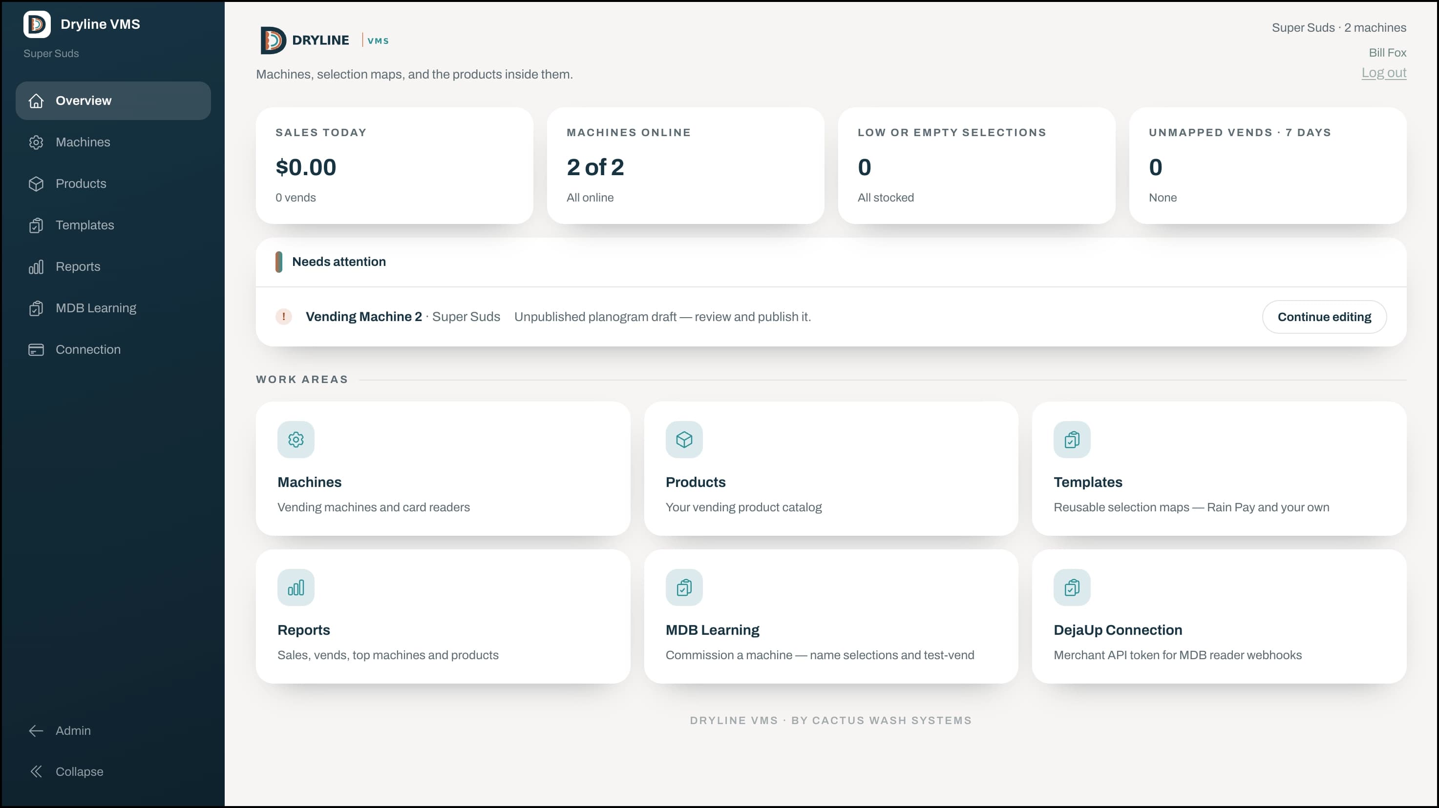The image size is (1439, 808).
Task: Click the DejaUp Connection work area icon
Action: 1072,587
